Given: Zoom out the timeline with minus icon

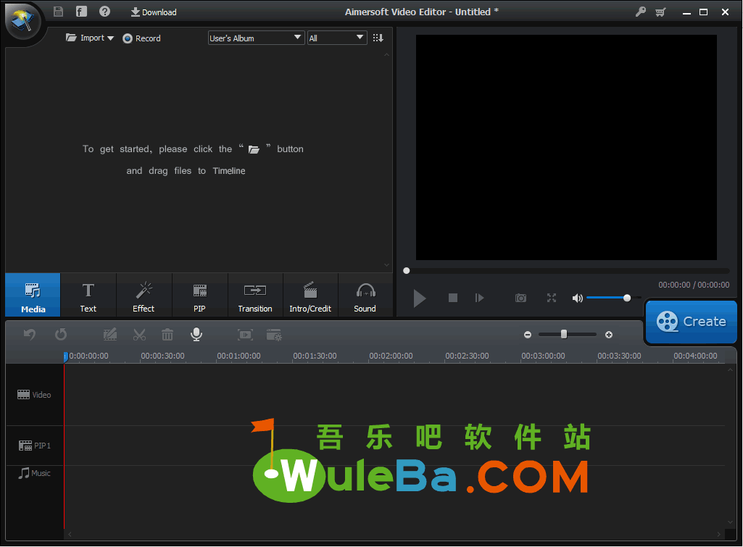Looking at the screenshot, I should pos(528,335).
